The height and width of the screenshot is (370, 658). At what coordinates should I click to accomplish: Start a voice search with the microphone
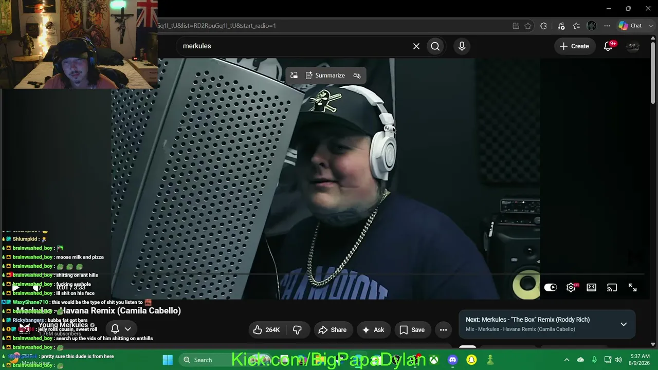tap(462, 46)
